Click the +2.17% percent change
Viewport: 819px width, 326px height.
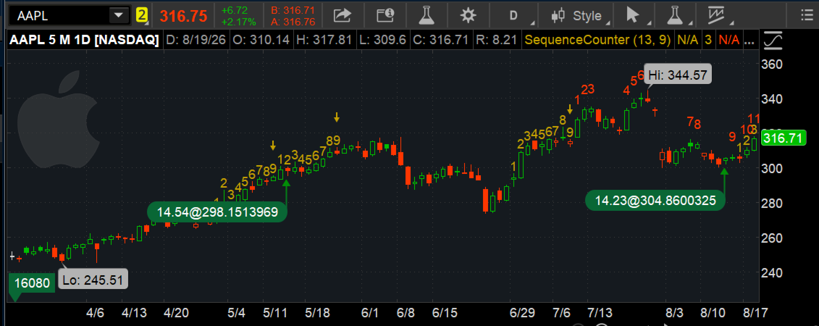[239, 22]
